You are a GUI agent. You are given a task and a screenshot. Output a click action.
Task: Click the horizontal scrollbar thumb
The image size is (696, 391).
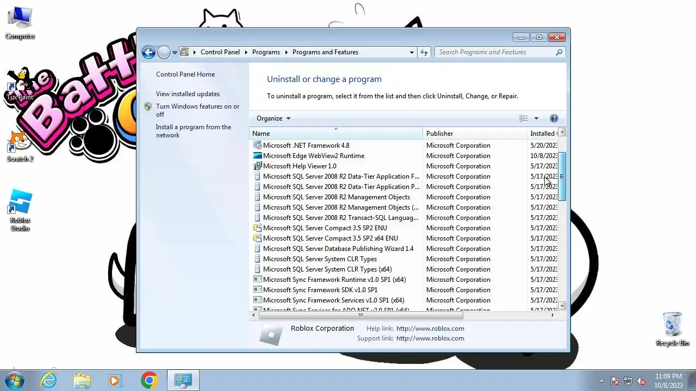(x=361, y=315)
